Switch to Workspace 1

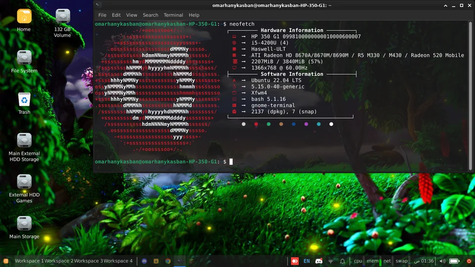point(29,261)
